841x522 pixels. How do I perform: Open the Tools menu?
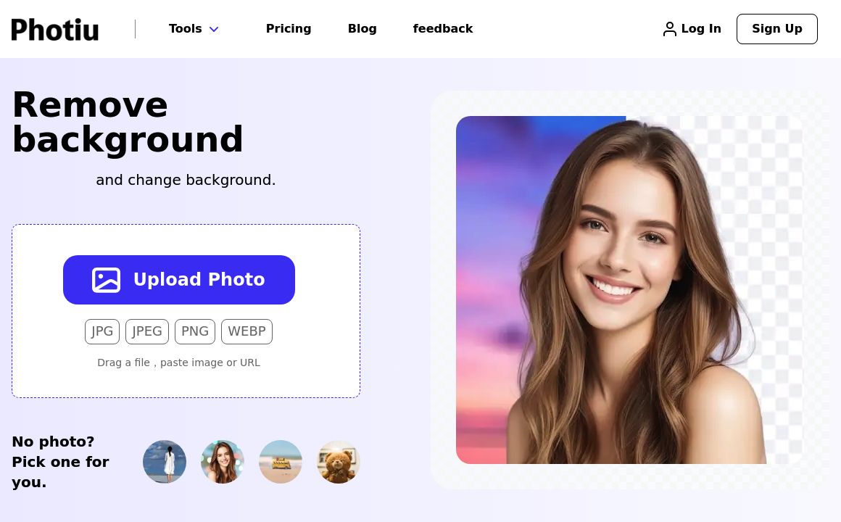click(186, 29)
